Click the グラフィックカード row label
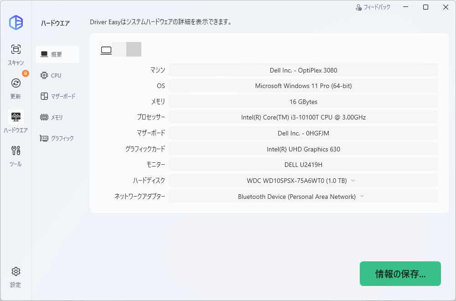456x301 pixels. coord(145,149)
